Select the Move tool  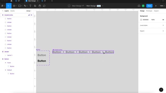[x=8, y=6]
